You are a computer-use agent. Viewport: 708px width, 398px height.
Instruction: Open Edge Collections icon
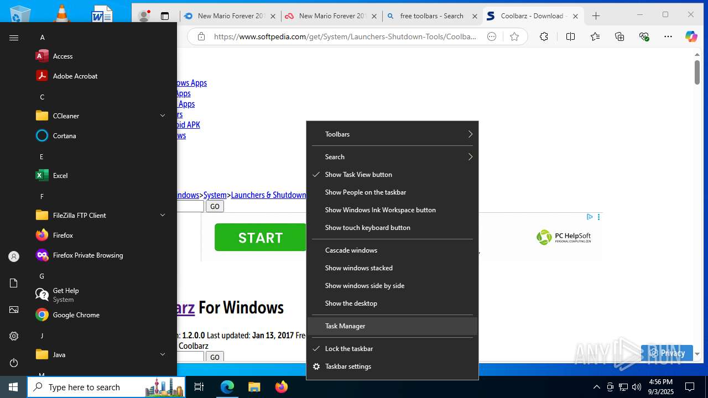tap(619, 36)
